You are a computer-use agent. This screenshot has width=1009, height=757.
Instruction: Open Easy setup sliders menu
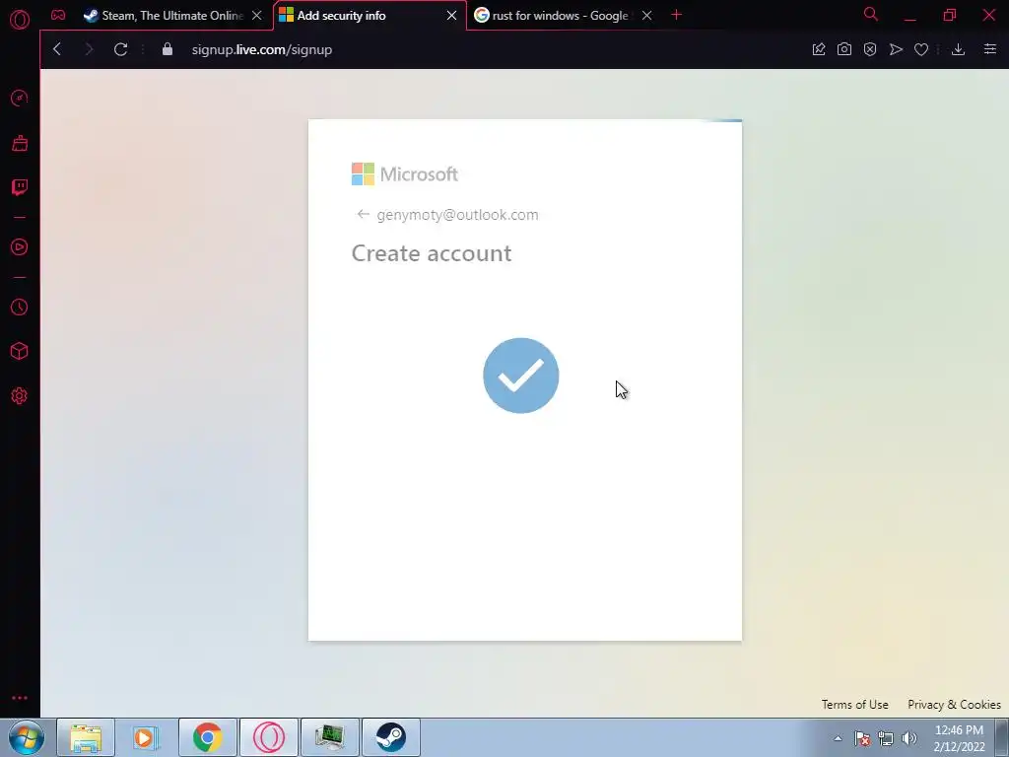[990, 49]
